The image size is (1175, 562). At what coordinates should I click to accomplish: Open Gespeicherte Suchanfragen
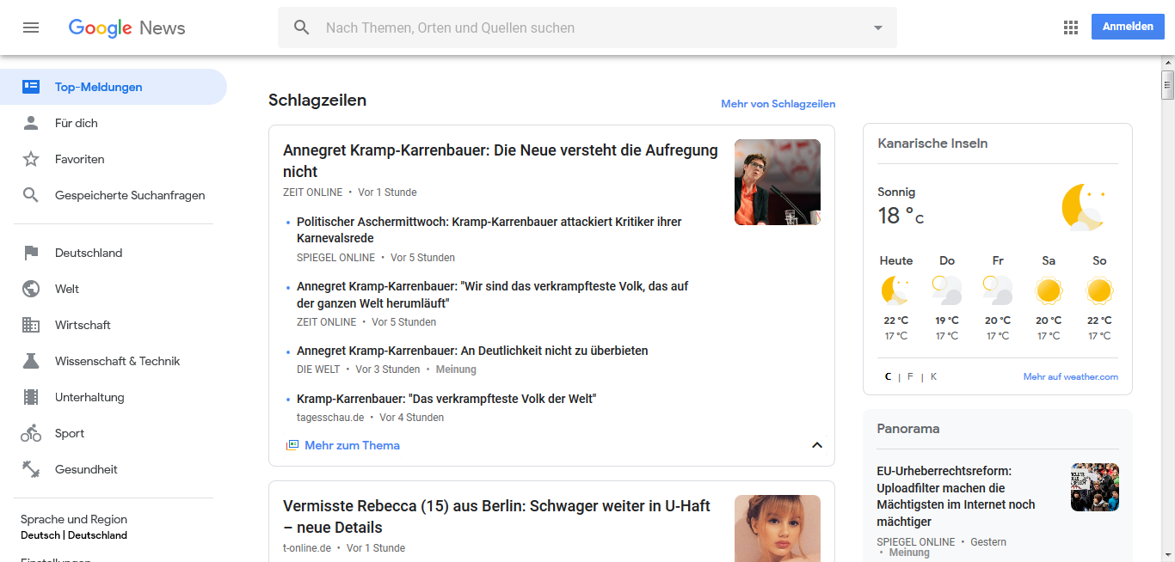[114, 195]
